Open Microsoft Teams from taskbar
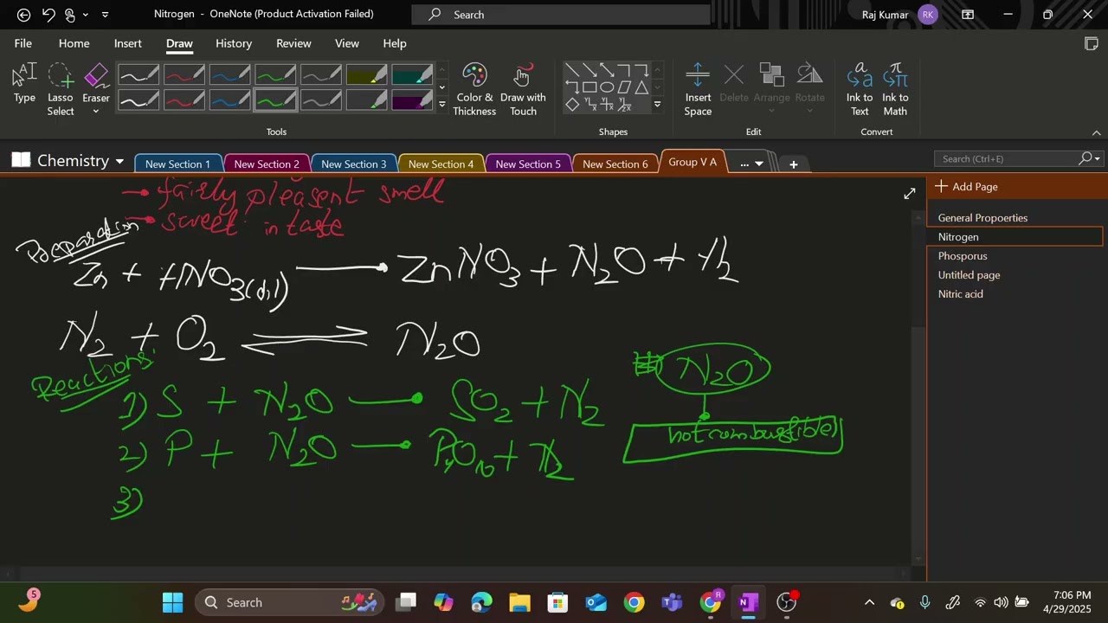1108x623 pixels. pyautogui.click(x=673, y=602)
